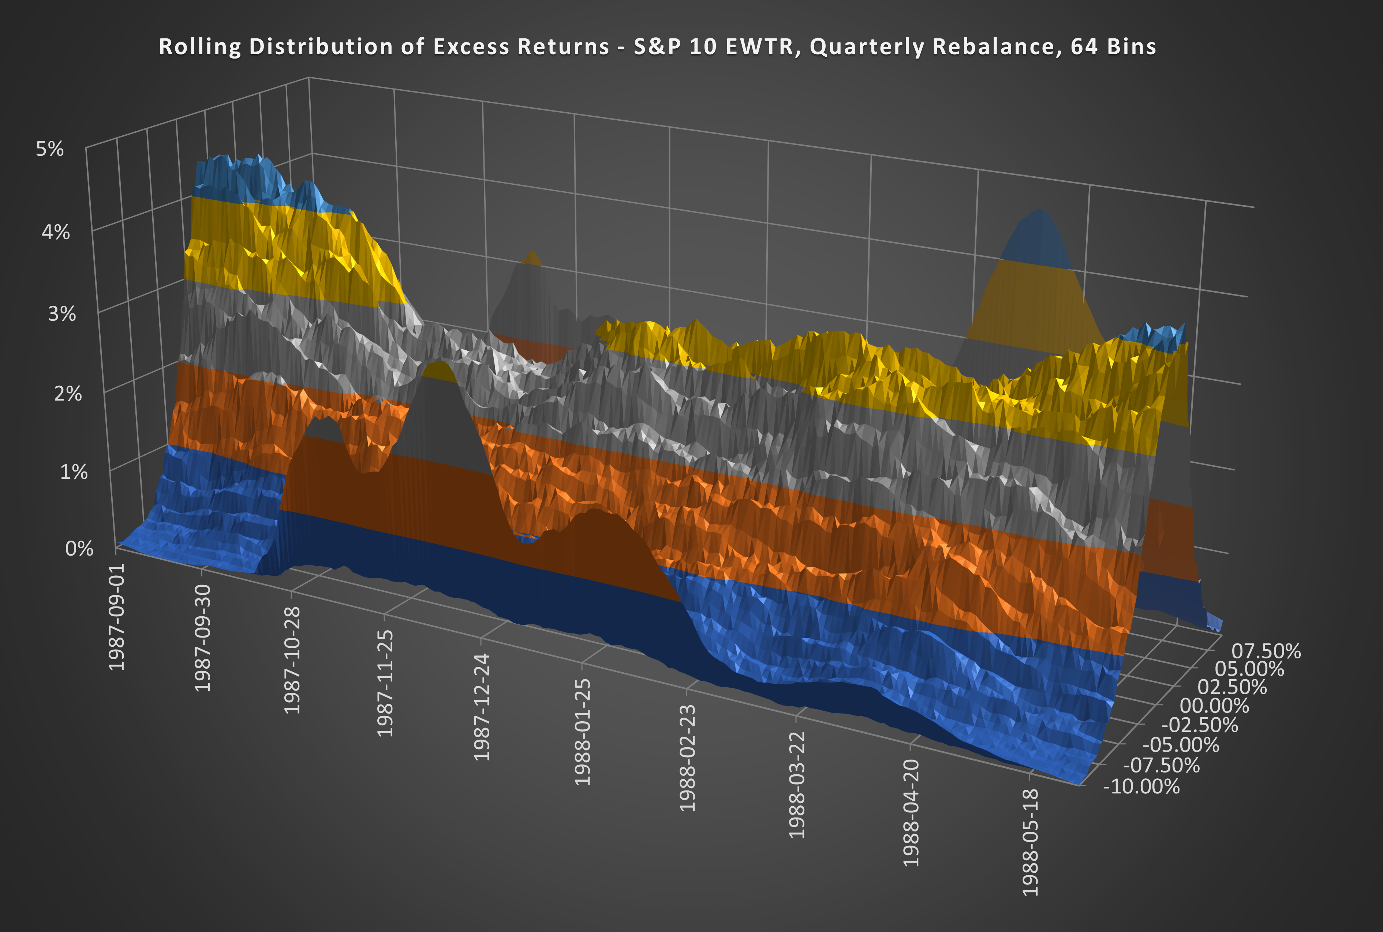The image size is (1383, 932).
Task: Click the -05.00% depth axis label
Action: pyautogui.click(x=1181, y=745)
